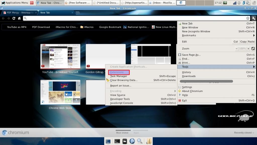This screenshot has height=145, width=257.
Task: Toggle fullscreen from the Zoom row
Action: click(x=253, y=49)
